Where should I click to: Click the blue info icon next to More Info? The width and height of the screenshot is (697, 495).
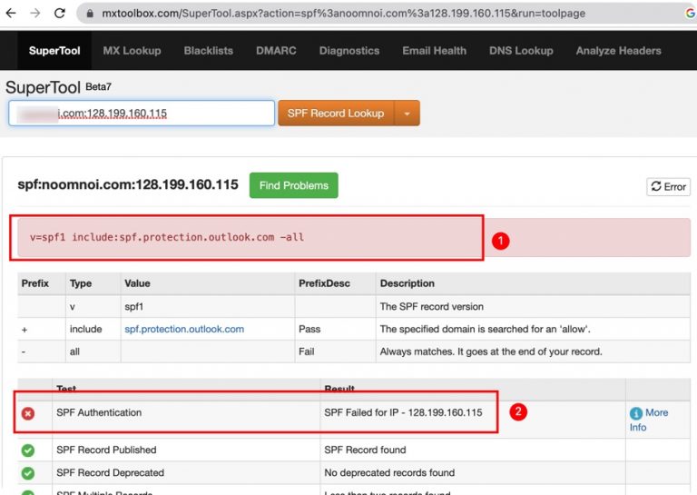point(635,412)
